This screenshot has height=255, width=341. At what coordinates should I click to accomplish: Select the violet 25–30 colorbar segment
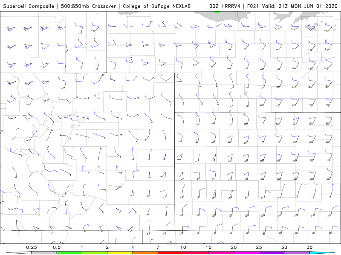pos(272,253)
